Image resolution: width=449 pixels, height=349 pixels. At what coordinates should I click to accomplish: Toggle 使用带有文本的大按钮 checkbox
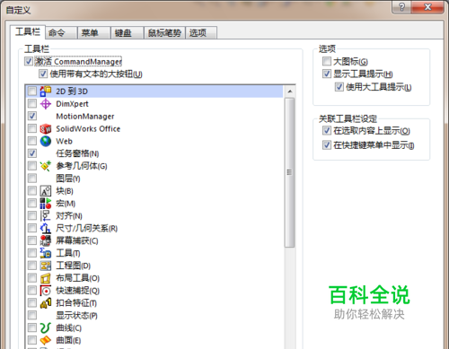coord(43,74)
